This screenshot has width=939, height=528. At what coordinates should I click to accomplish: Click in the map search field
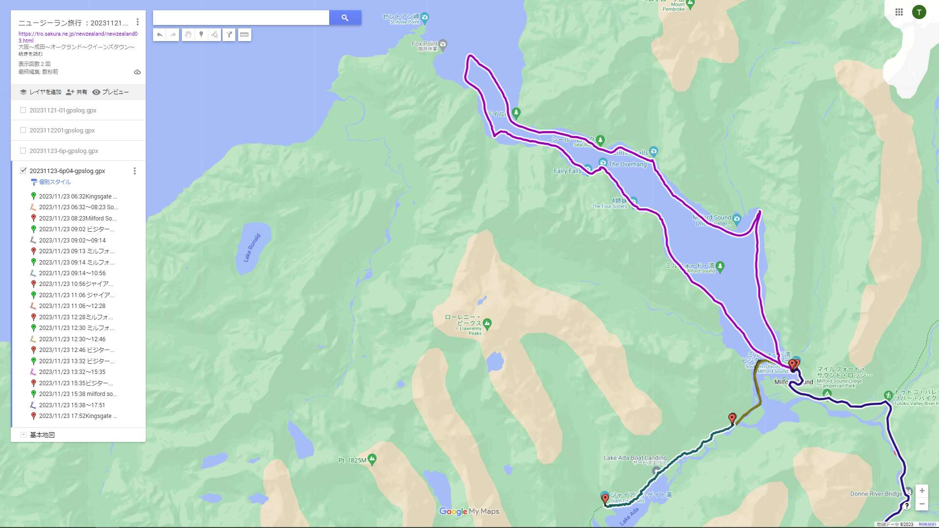241,18
